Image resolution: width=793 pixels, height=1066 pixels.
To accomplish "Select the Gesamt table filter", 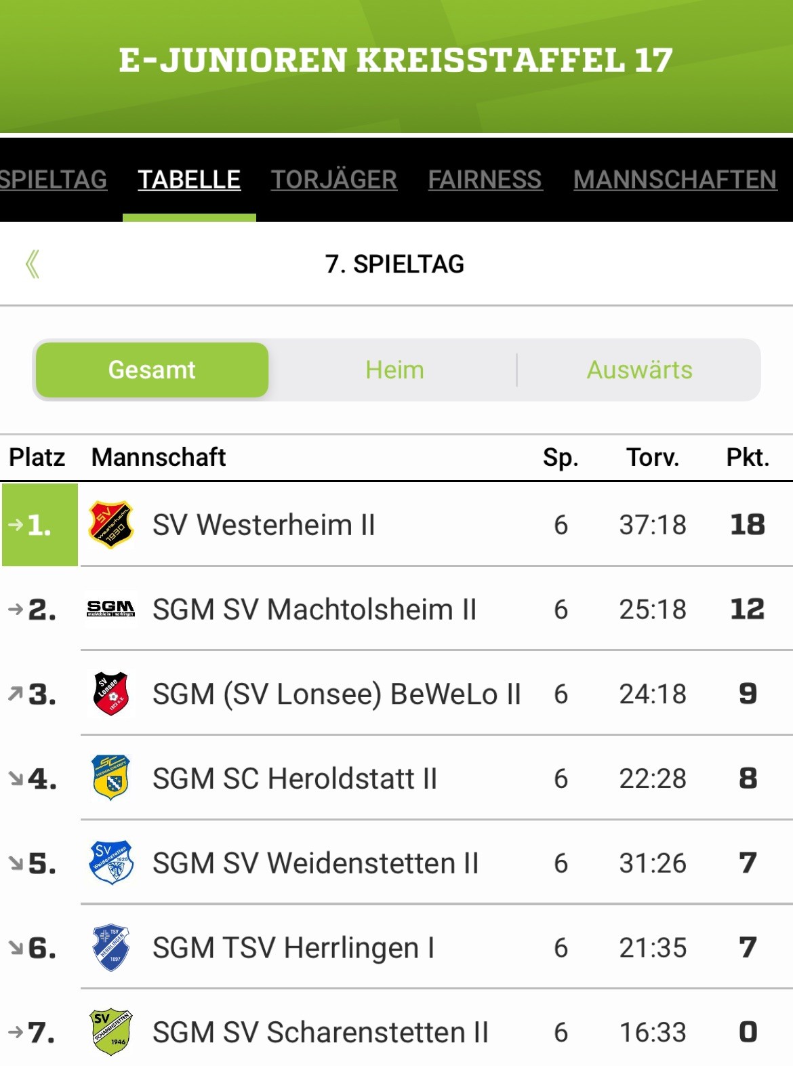I will [x=152, y=370].
